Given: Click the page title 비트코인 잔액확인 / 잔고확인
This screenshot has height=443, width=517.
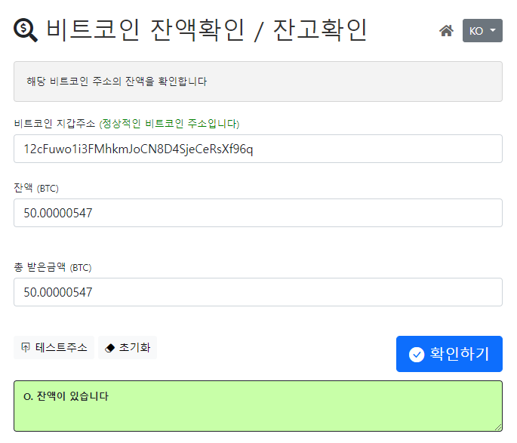Looking at the screenshot, I should (x=207, y=30).
